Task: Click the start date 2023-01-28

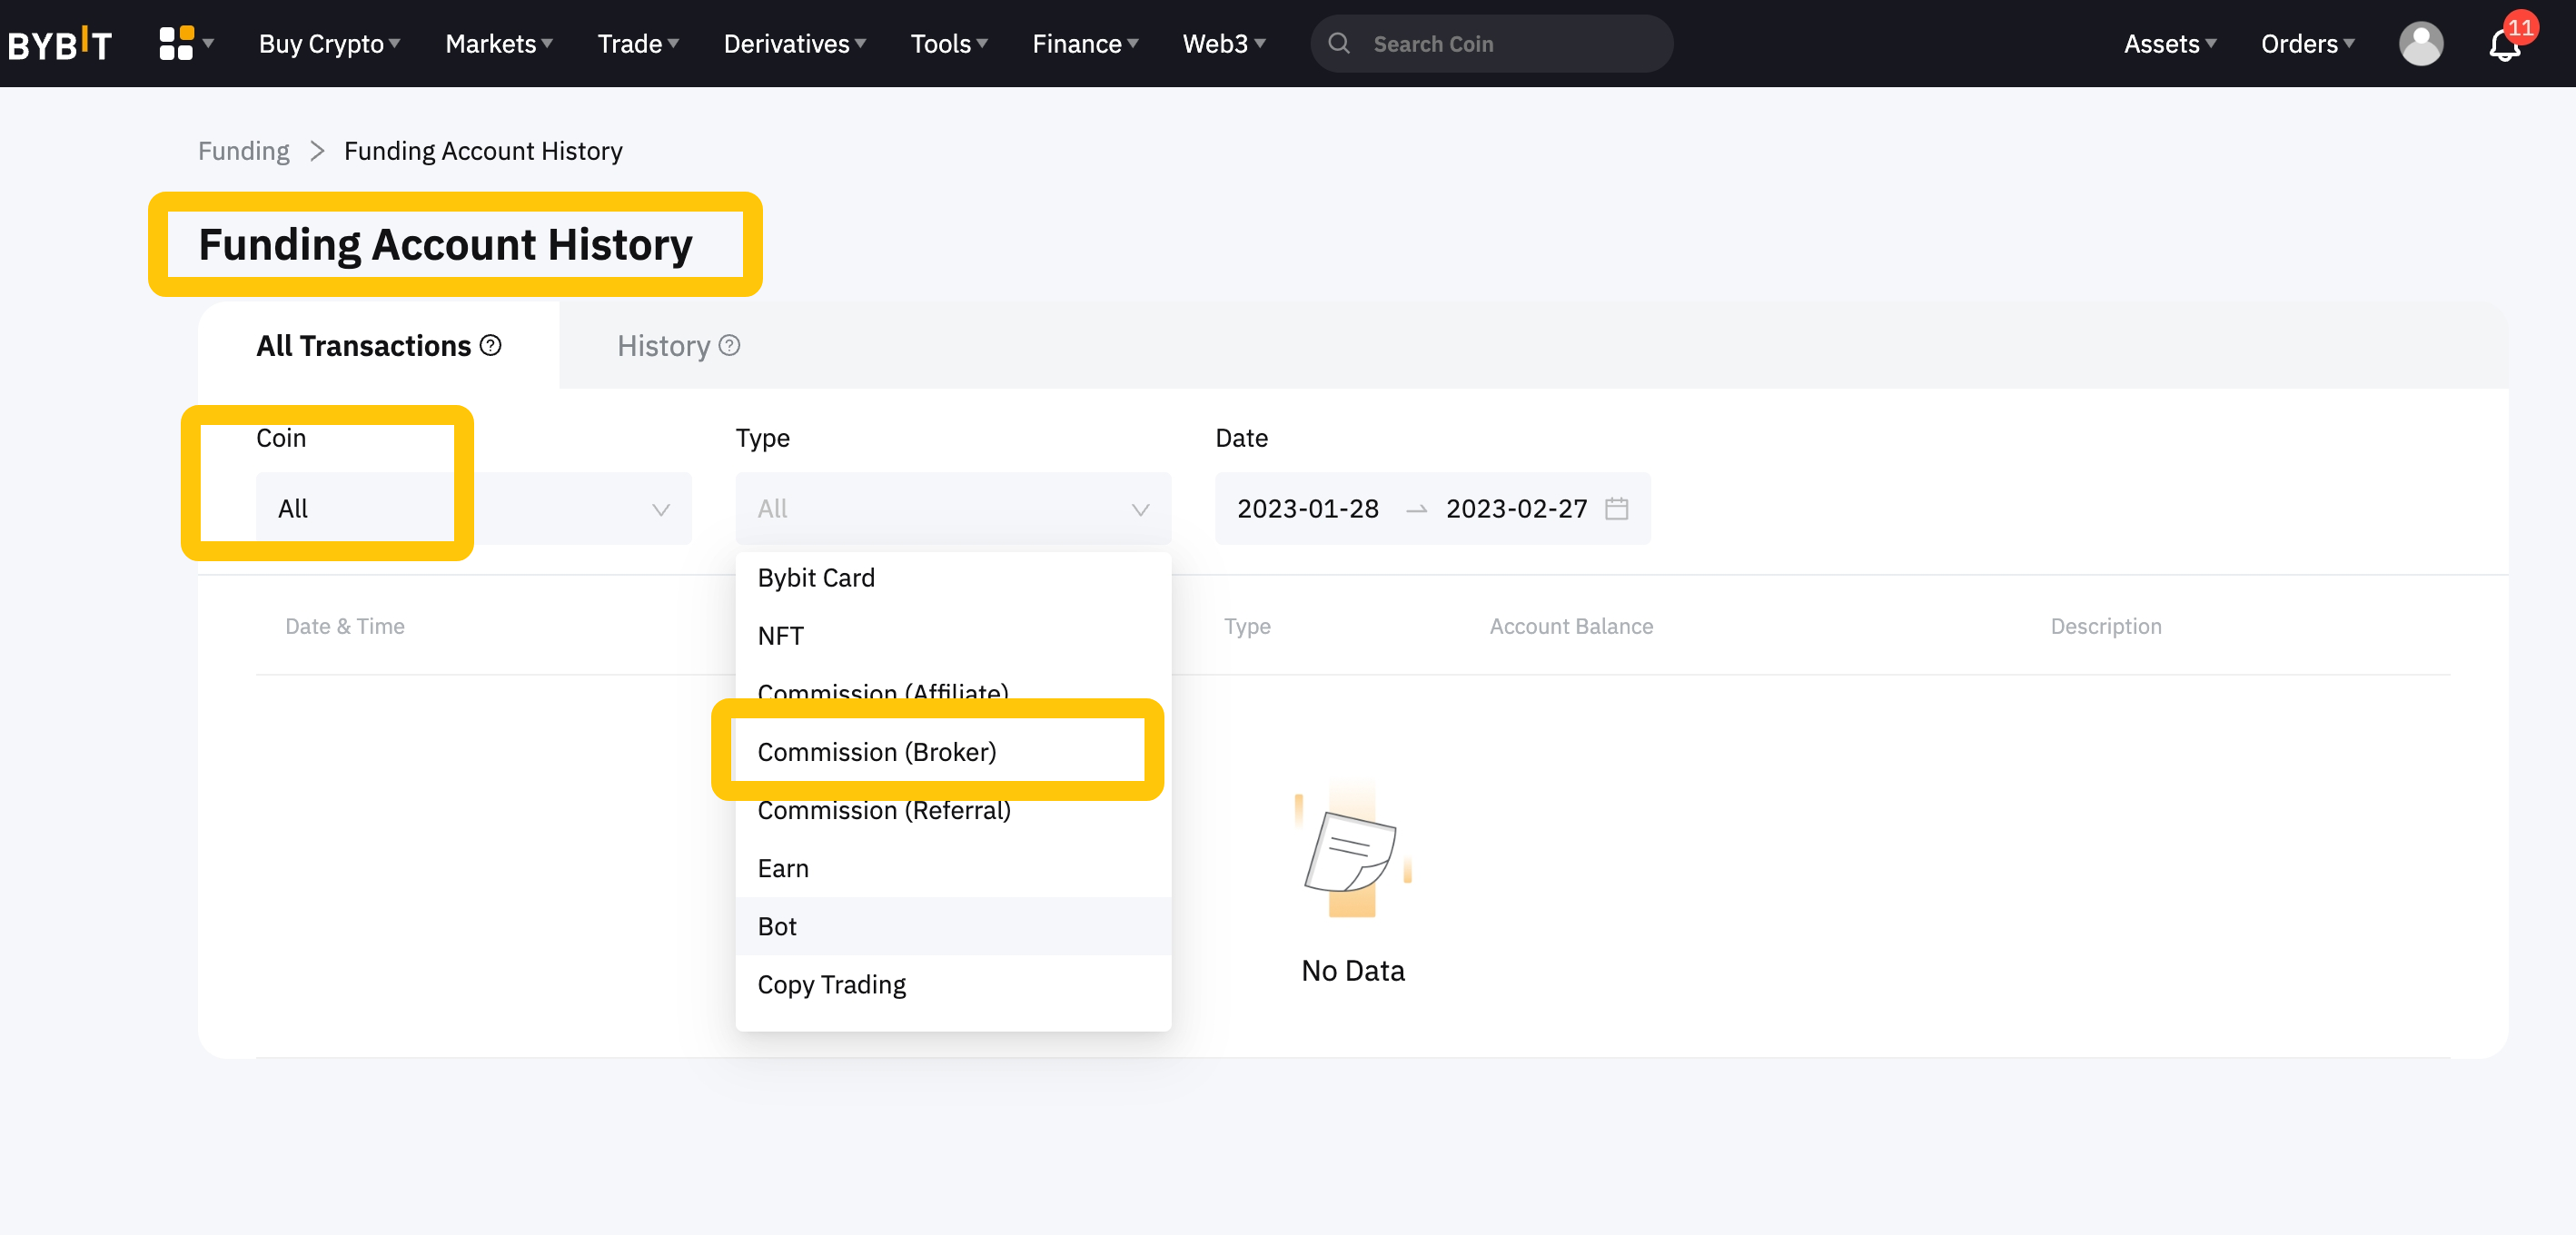Action: pyautogui.click(x=1307, y=509)
